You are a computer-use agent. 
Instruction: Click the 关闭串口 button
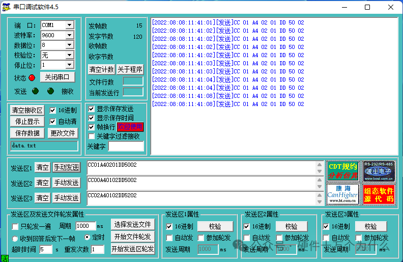click(x=57, y=77)
